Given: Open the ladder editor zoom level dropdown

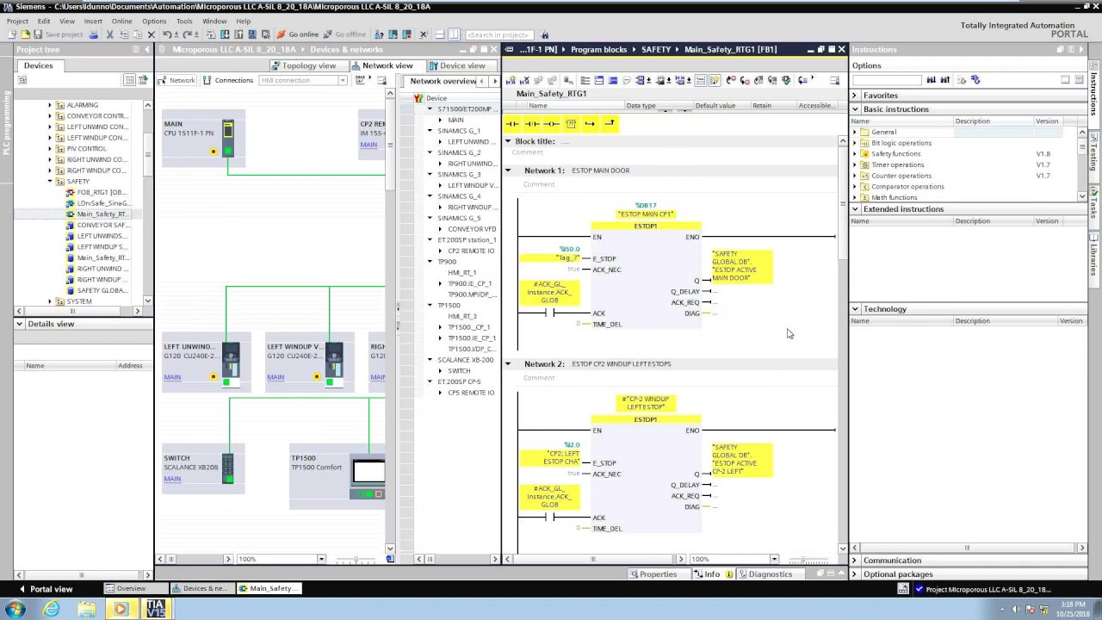Looking at the screenshot, I should point(775,560).
